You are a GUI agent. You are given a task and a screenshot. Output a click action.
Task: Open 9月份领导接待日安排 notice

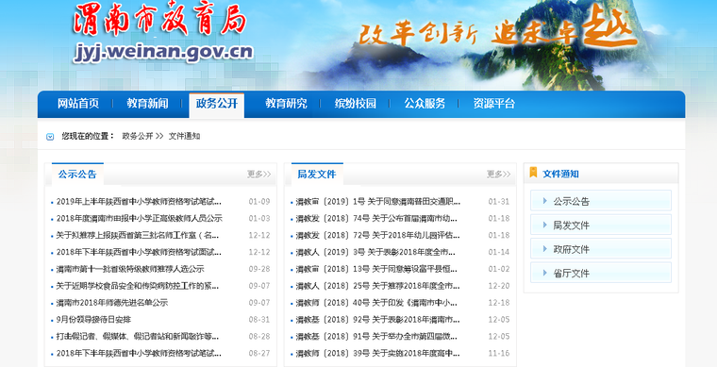click(x=93, y=320)
